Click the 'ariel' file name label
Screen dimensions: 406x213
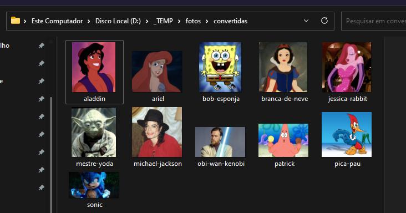tap(158, 99)
